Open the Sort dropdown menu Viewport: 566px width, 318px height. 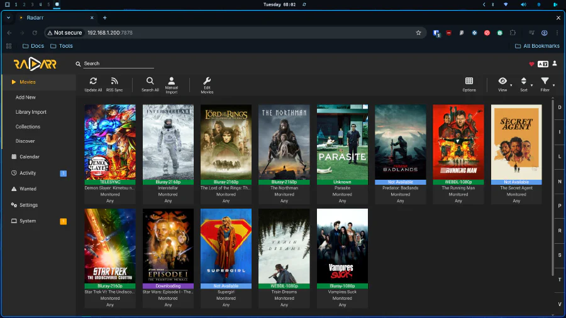click(524, 82)
